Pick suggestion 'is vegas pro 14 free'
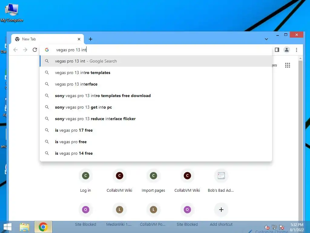Screen dimensions: 310x233 156,153
